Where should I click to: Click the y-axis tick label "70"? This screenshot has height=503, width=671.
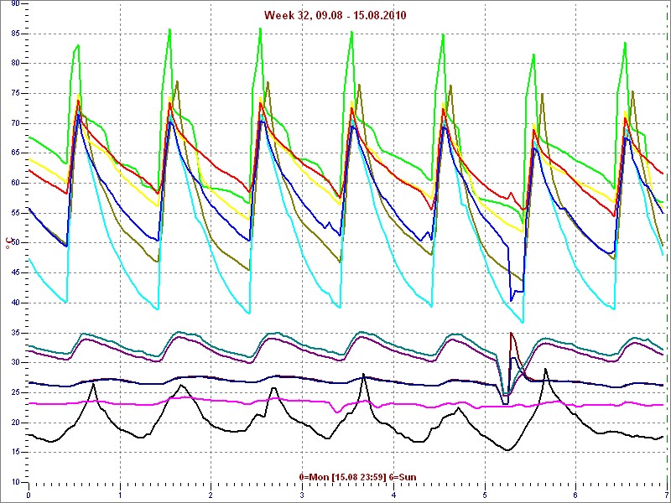[x=15, y=123]
